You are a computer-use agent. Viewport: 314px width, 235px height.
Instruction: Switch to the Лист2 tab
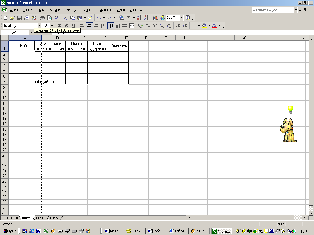pyautogui.click(x=41, y=218)
